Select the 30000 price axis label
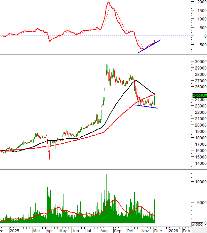This screenshot has width=207, height=233. (199, 62)
